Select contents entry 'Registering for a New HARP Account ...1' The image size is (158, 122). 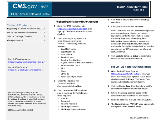click(x=26, y=29)
